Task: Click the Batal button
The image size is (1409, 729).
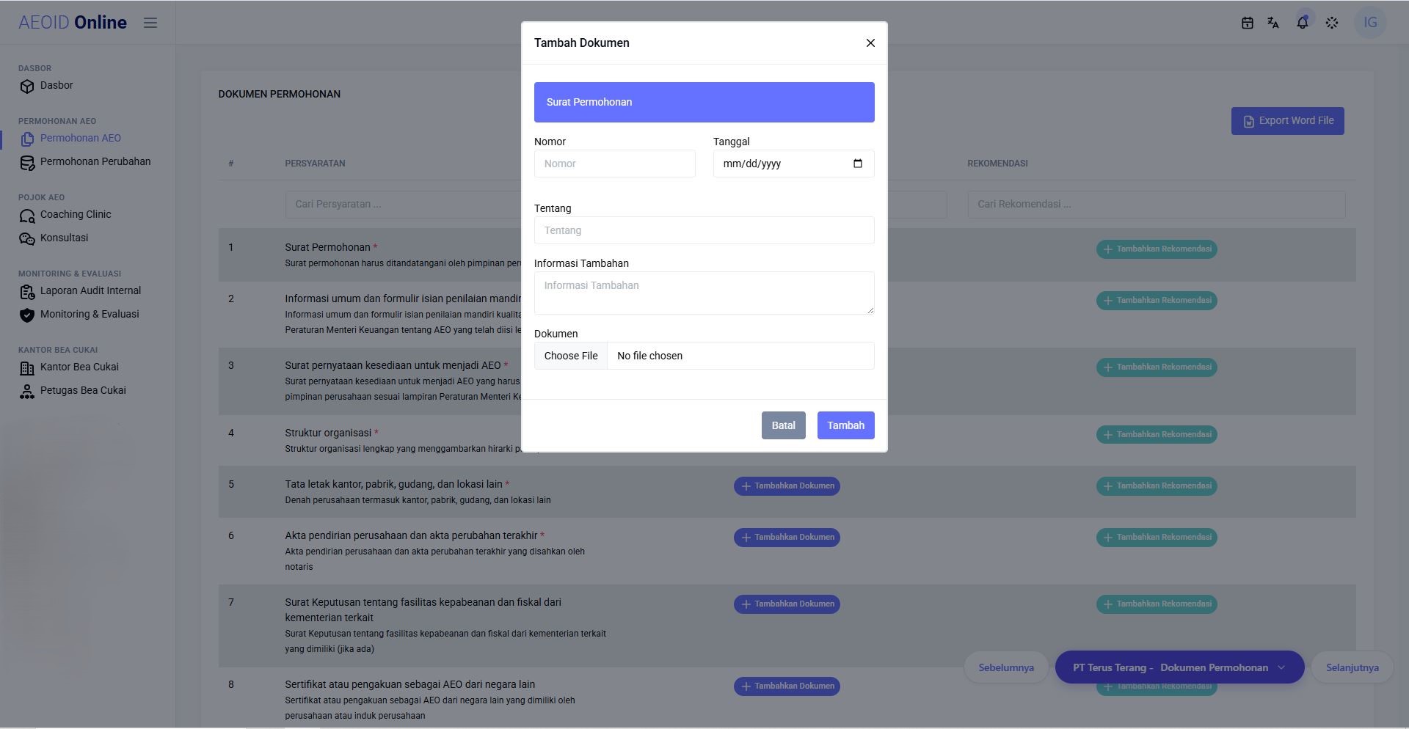Action: (x=783, y=425)
